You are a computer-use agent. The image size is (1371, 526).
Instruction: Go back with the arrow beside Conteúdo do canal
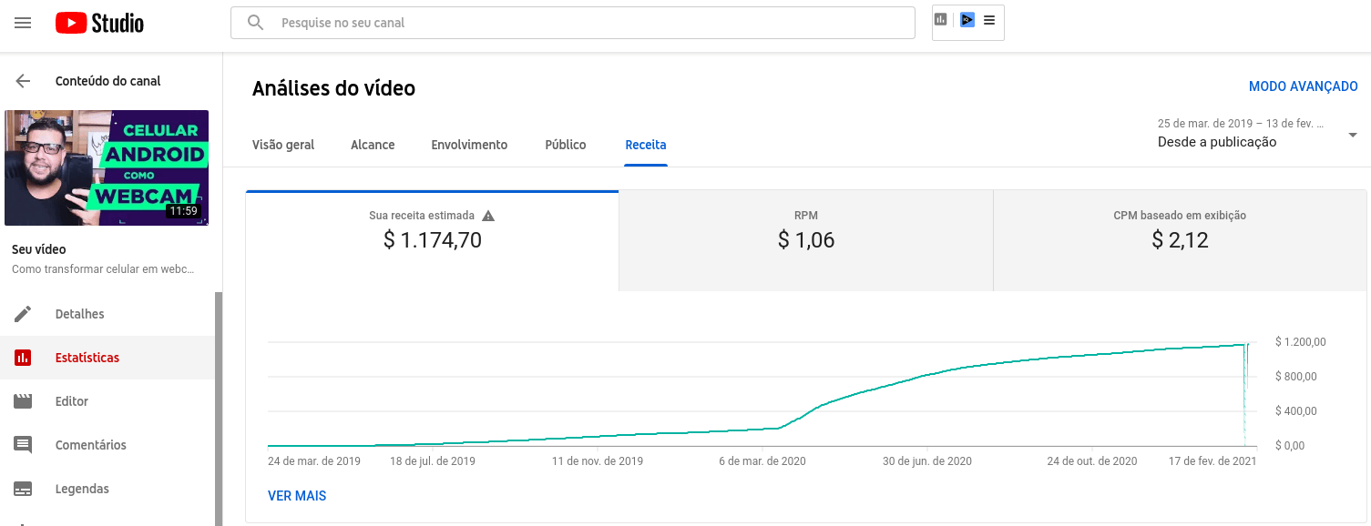pos(23,81)
